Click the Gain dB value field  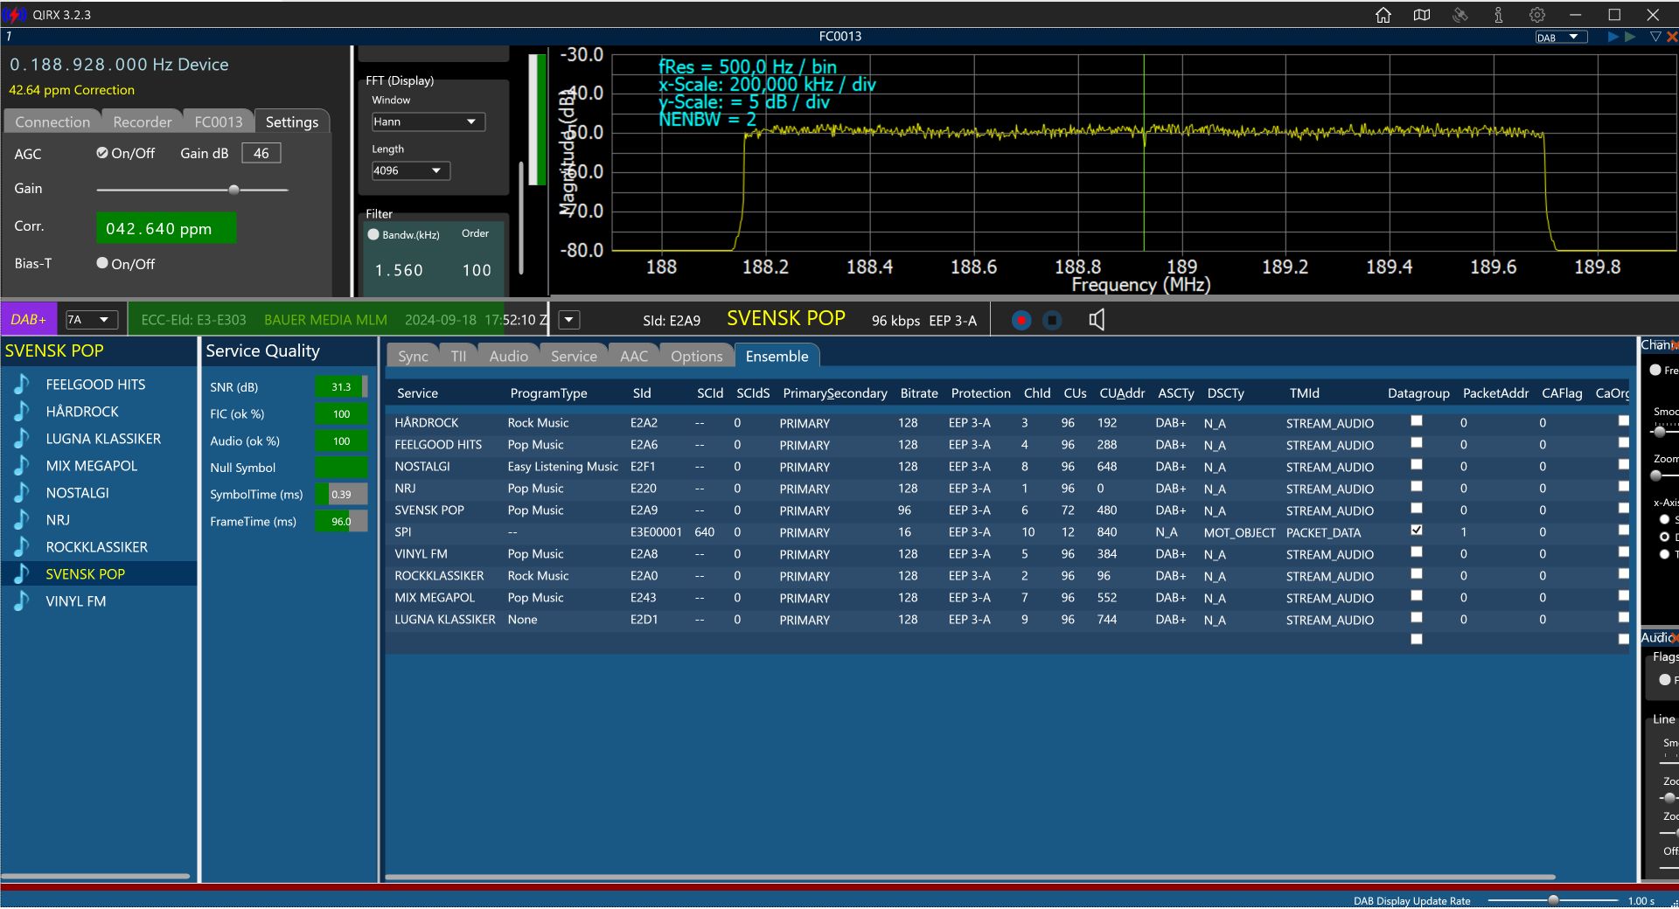261,154
